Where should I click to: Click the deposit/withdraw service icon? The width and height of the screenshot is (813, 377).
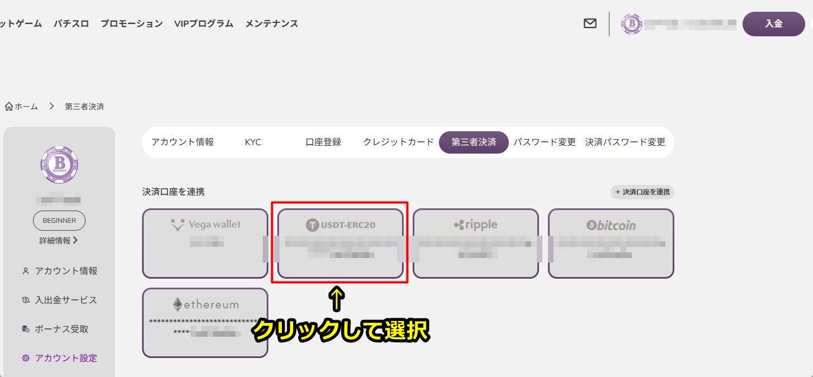tap(26, 300)
